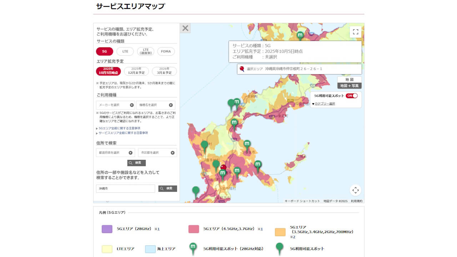Viewport: 457px width, 257px height.
Task: Click the red selected-area pin on map
Action: 224,167
